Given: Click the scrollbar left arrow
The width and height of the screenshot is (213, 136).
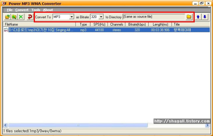Looking at the screenshot, I should point(5,125).
